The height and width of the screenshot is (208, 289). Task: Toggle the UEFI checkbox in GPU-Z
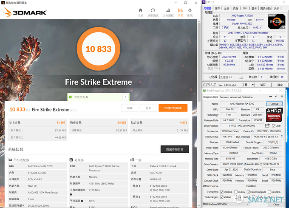pos(274,126)
